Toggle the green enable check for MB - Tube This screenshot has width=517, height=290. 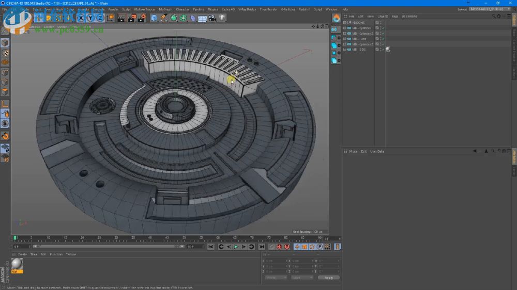tap(383, 39)
